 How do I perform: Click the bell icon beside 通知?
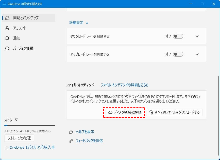coord(7,38)
